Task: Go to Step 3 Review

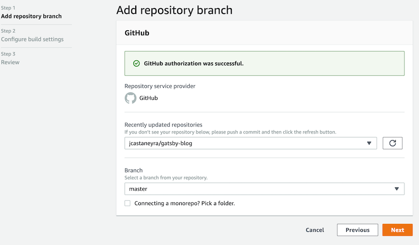Action: [10, 62]
